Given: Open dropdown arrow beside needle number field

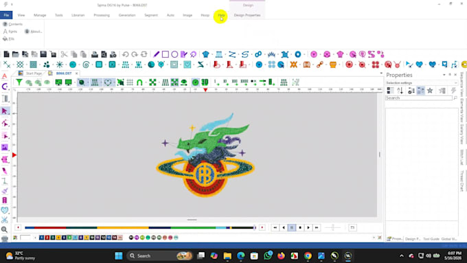Looking at the screenshot, I should pyautogui.click(x=35, y=238).
